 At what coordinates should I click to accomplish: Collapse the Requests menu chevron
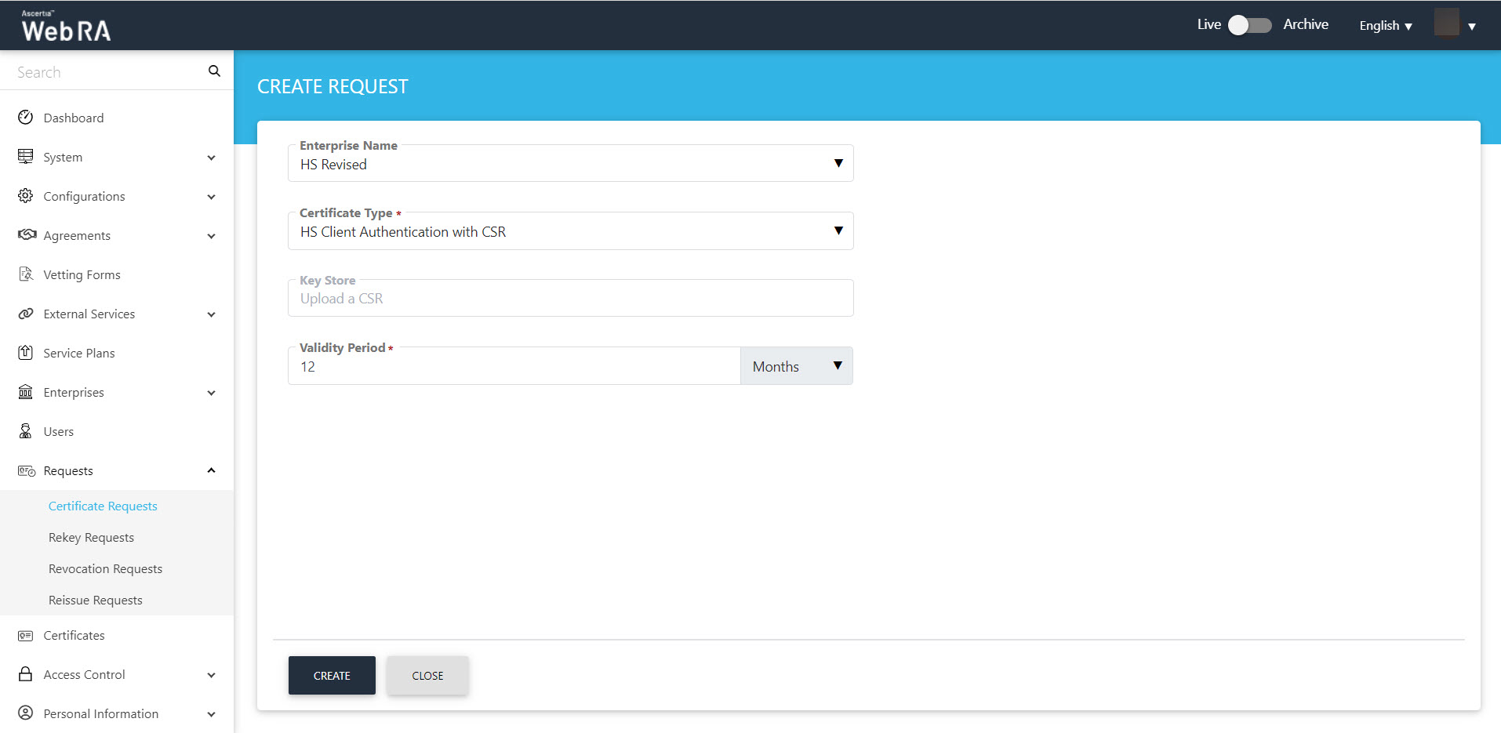click(x=211, y=470)
